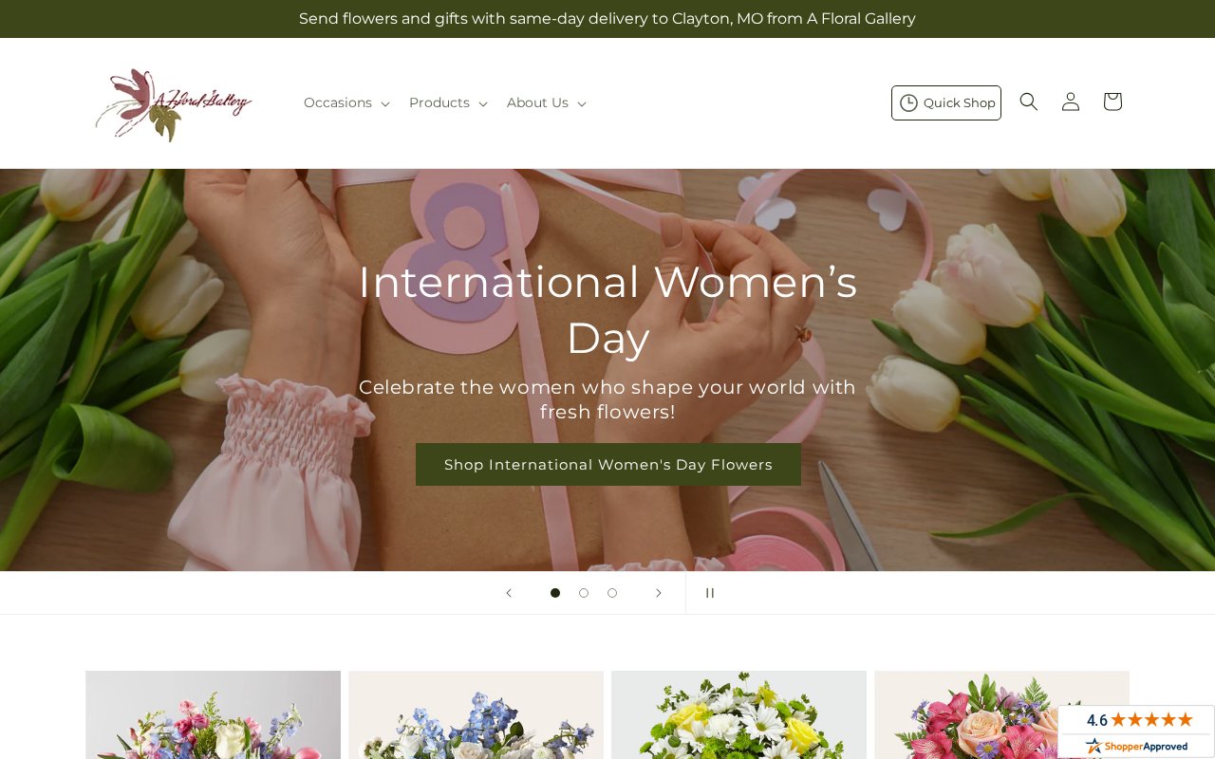Pause the slideshow
The height and width of the screenshot is (759, 1215).
[709, 593]
